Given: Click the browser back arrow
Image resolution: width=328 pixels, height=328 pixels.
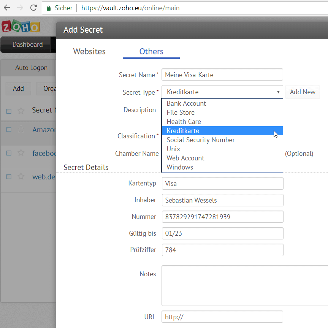Looking at the screenshot, I should pyautogui.click(x=7, y=8).
